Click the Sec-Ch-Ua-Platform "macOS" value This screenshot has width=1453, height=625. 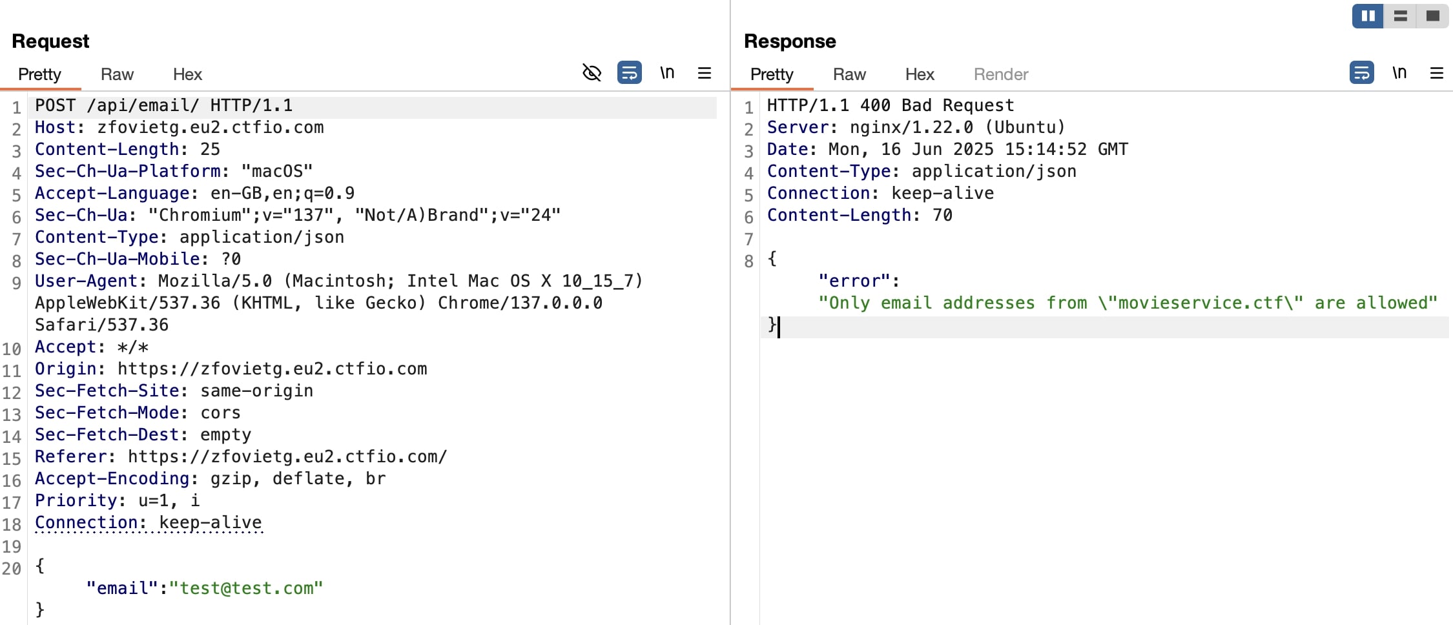tap(277, 171)
